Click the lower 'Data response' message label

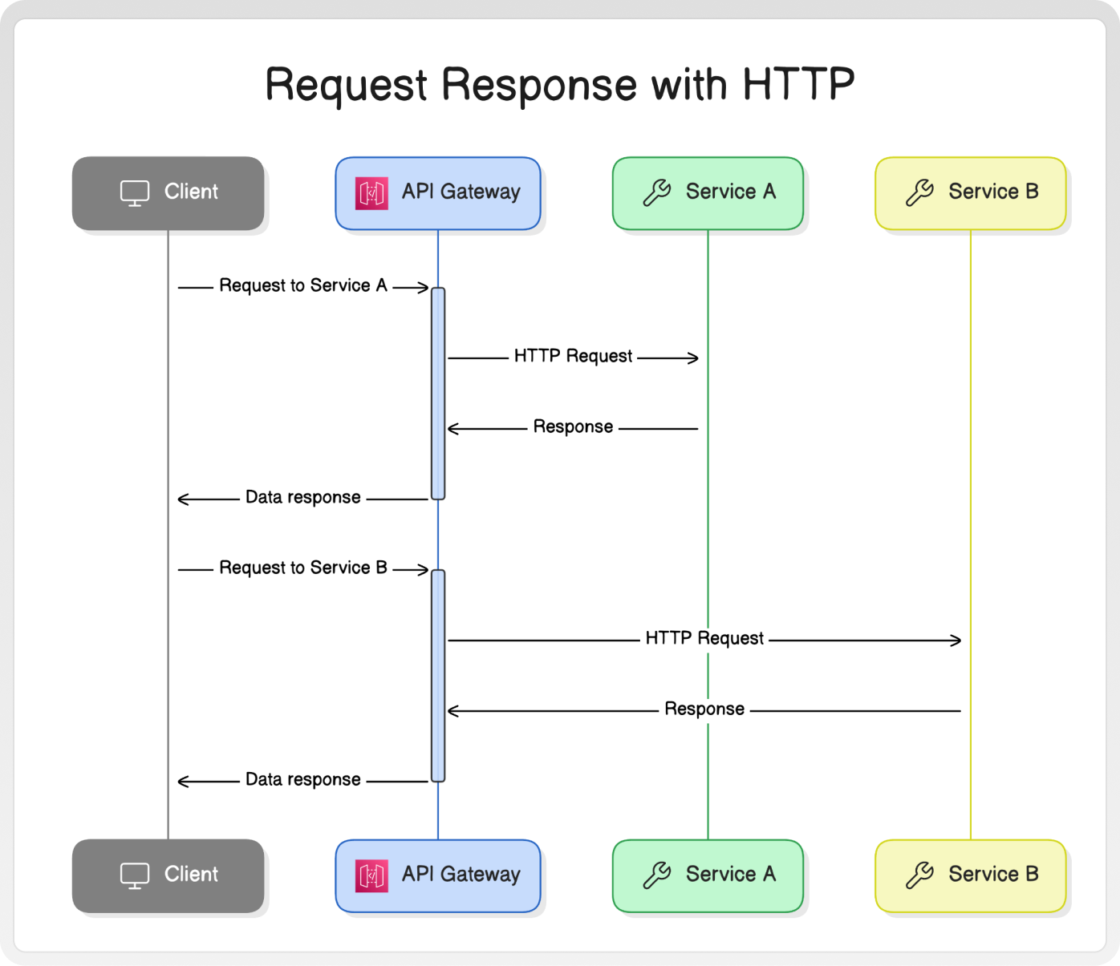coord(303,779)
